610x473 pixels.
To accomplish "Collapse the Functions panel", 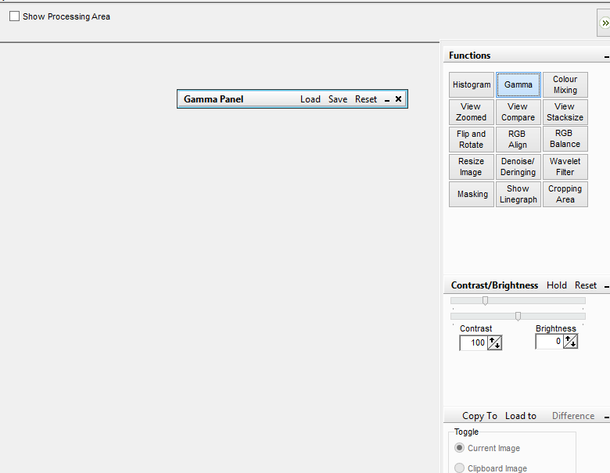I will 606,57.
